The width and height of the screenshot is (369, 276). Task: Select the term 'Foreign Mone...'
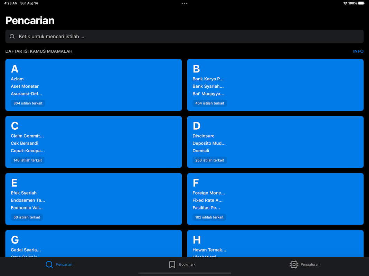pyautogui.click(x=209, y=193)
